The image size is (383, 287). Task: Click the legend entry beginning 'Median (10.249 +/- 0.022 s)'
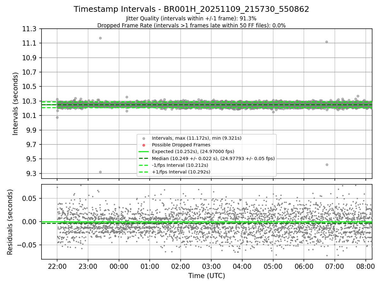coord(213,158)
